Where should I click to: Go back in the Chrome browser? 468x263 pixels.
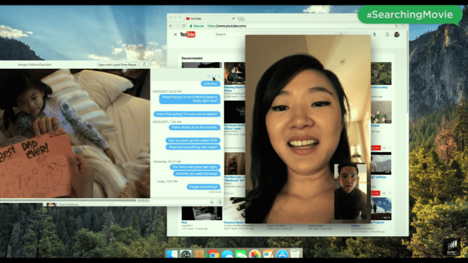(x=171, y=26)
